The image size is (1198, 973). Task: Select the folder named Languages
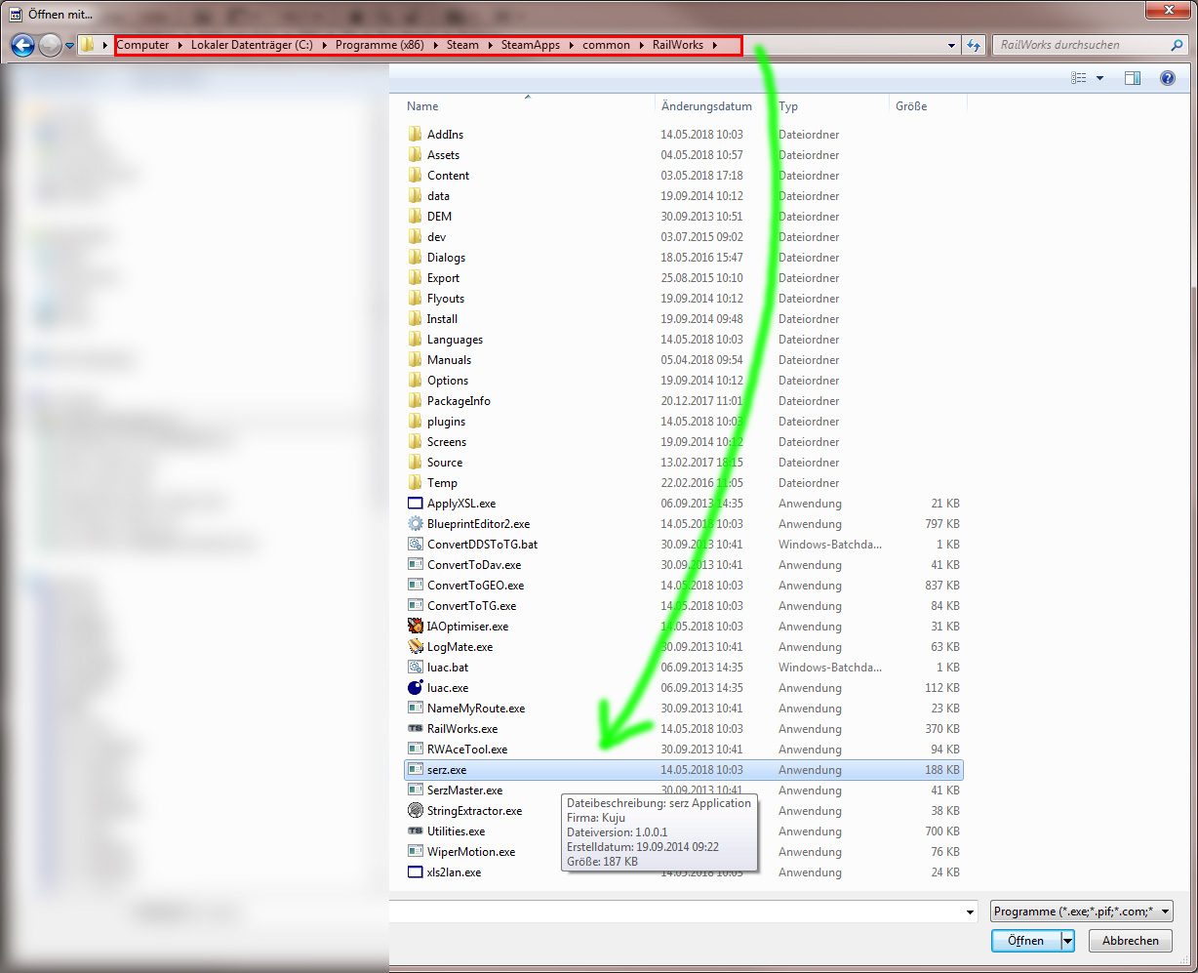pos(455,340)
